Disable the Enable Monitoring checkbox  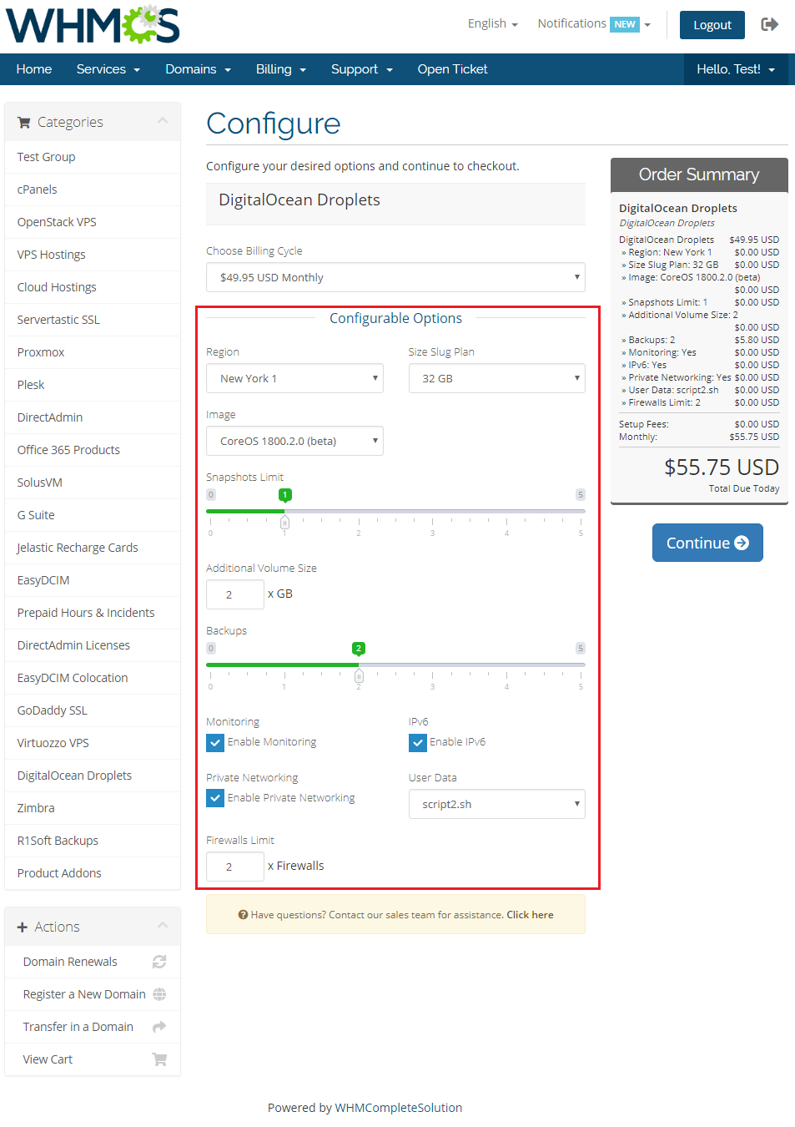215,742
